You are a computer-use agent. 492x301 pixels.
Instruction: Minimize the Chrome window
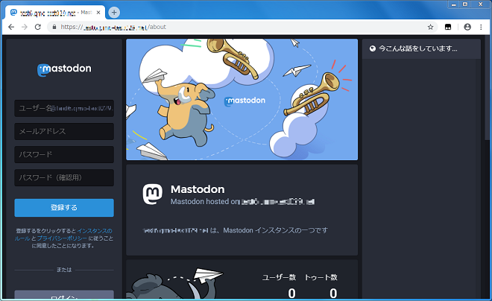pyautogui.click(x=454, y=4)
